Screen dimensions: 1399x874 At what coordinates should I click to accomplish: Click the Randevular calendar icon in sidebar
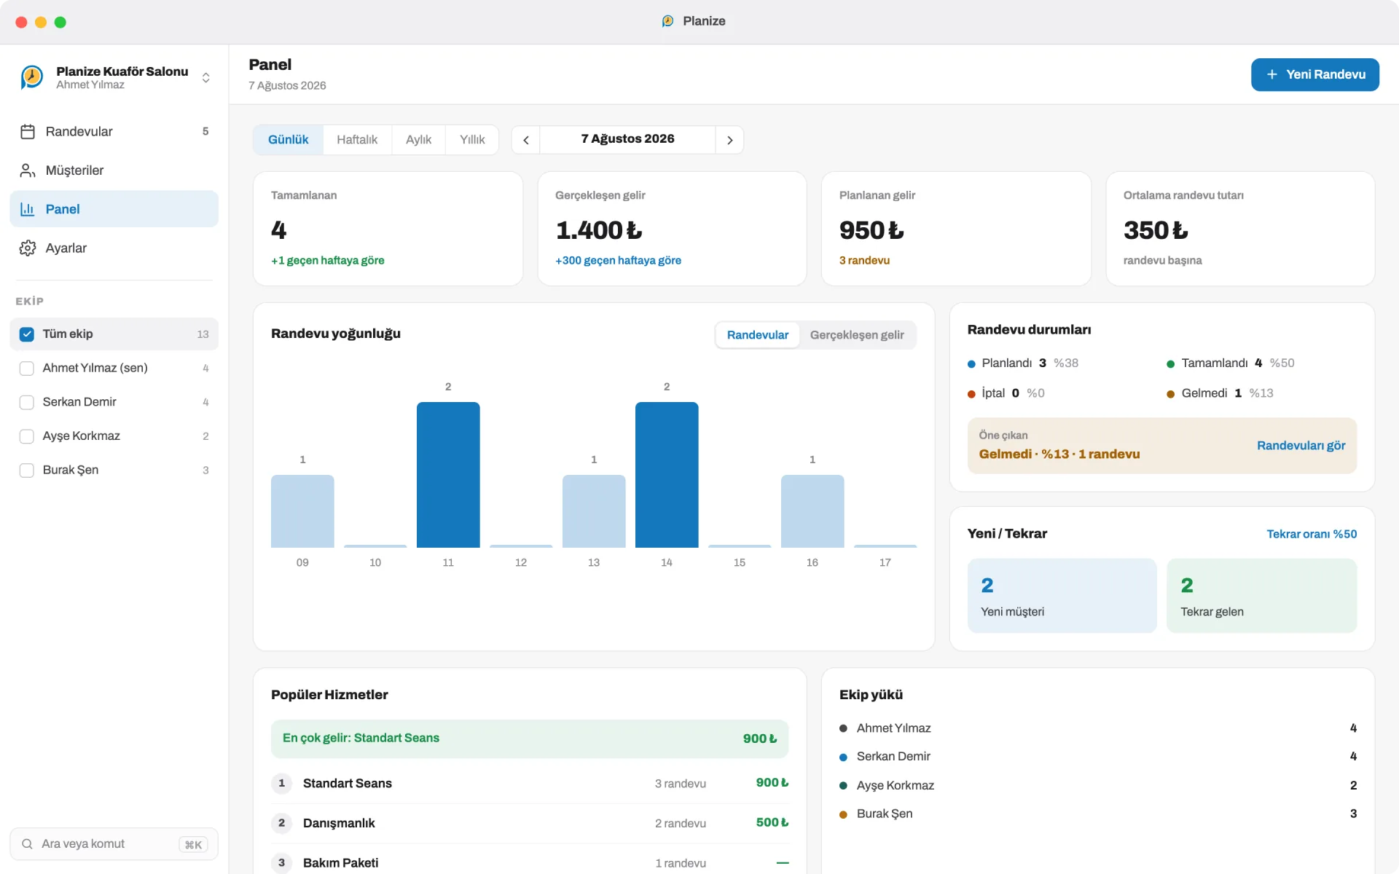pos(28,132)
